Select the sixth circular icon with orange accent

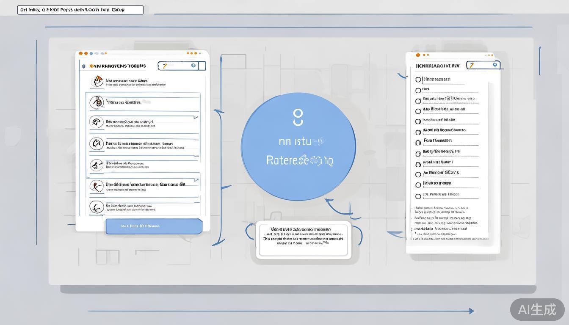97,186
